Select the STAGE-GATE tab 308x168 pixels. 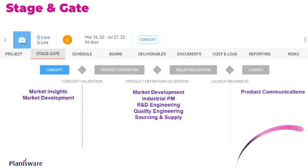pos(48,54)
